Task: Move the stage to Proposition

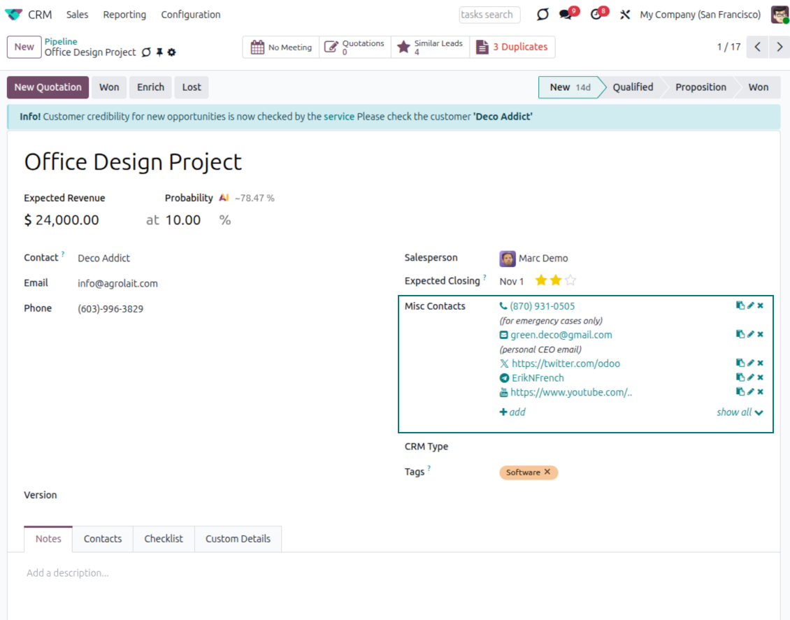Action: (x=700, y=87)
